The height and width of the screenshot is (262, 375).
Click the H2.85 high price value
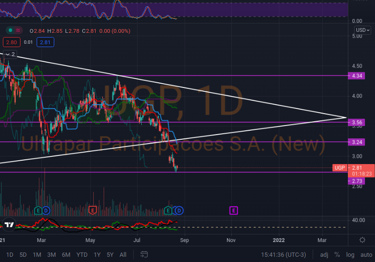click(x=55, y=31)
